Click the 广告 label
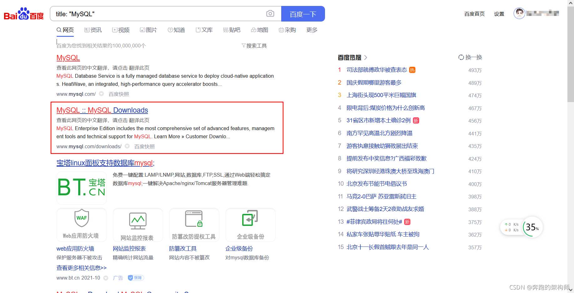This screenshot has width=574, height=293. pos(118,278)
